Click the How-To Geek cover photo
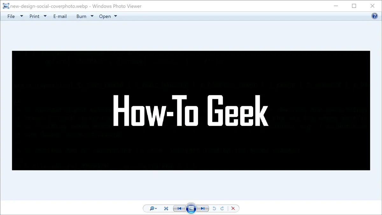The height and width of the screenshot is (215, 382). (x=191, y=110)
